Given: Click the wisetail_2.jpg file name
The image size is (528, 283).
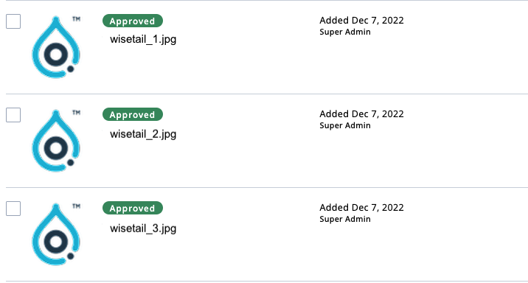Looking at the screenshot, I should coord(143,134).
